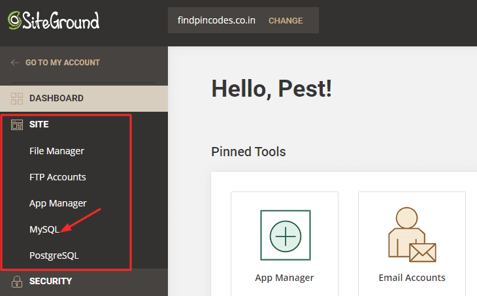Collapse the SITE section

39,124
